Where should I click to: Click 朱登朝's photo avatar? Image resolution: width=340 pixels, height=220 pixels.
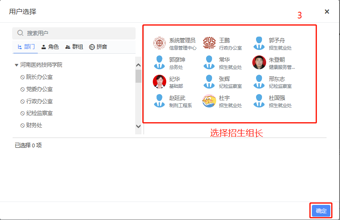click(259, 62)
